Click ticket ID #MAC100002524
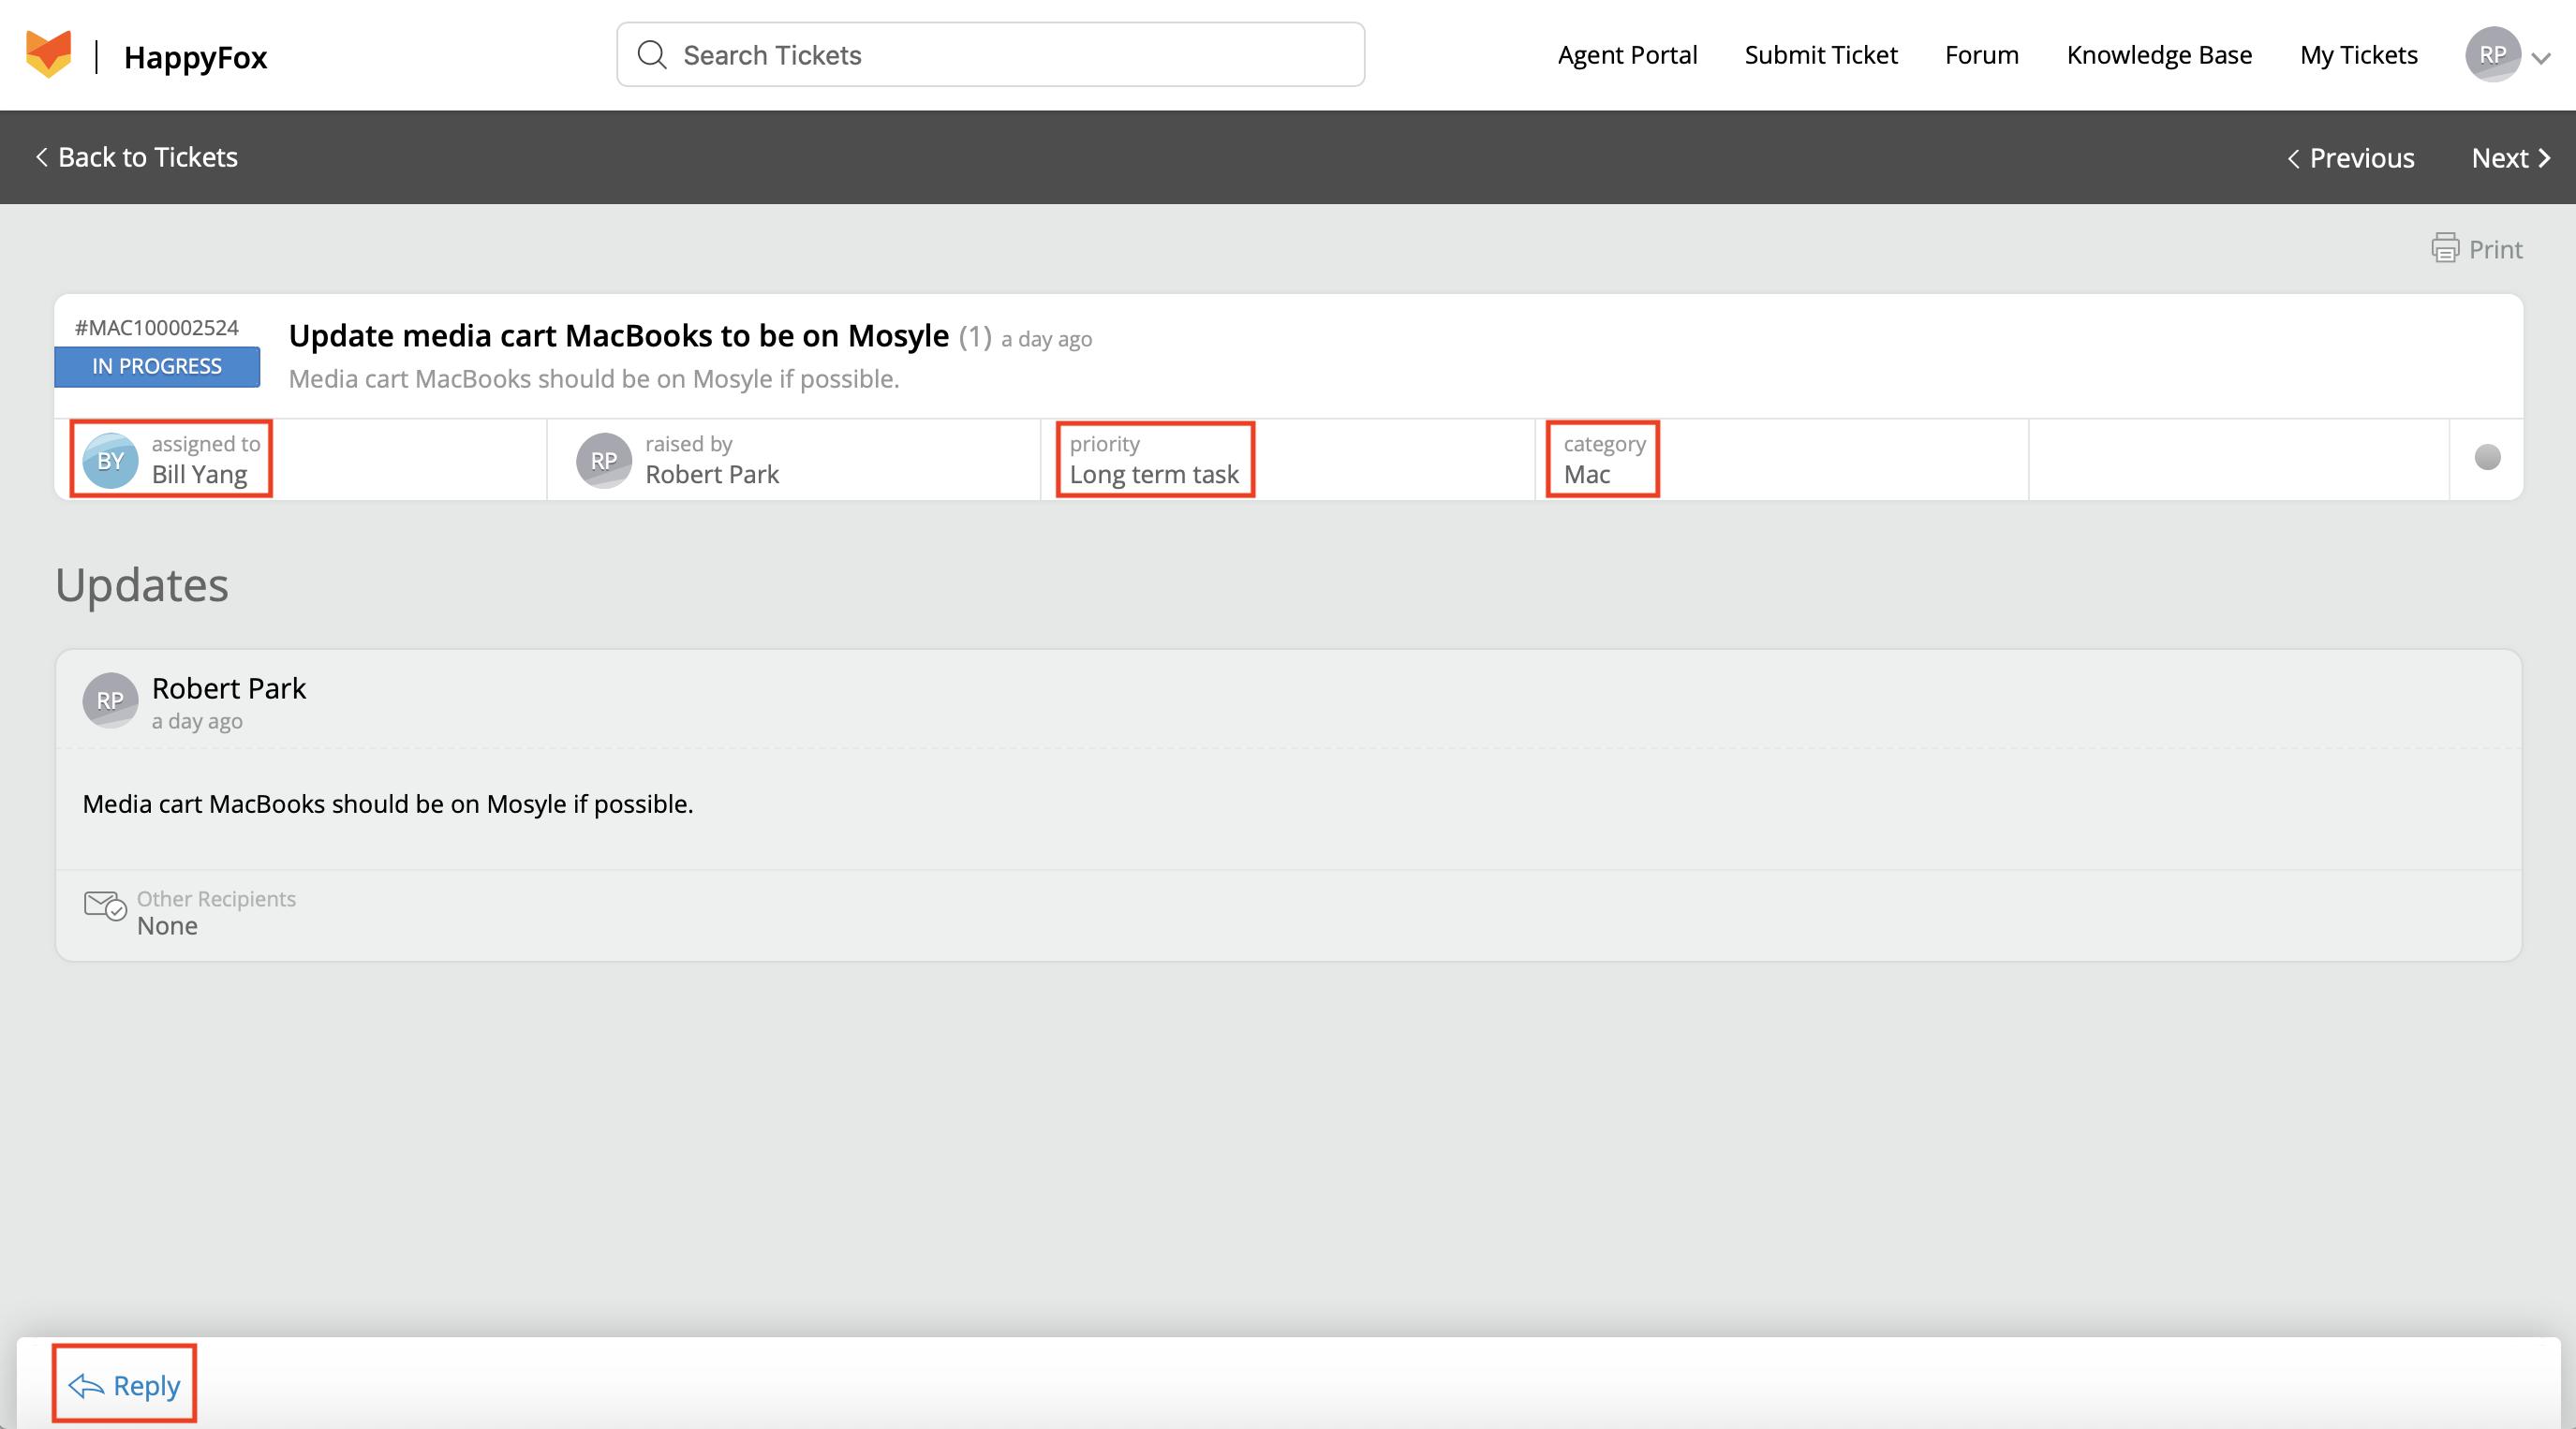The width and height of the screenshot is (2576, 1429). (x=157, y=327)
